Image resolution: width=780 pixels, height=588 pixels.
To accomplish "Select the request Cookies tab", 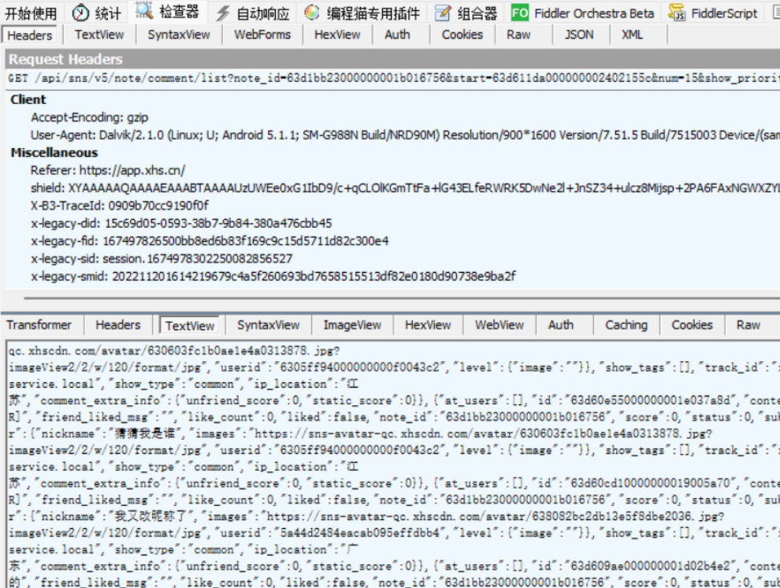I will [462, 35].
